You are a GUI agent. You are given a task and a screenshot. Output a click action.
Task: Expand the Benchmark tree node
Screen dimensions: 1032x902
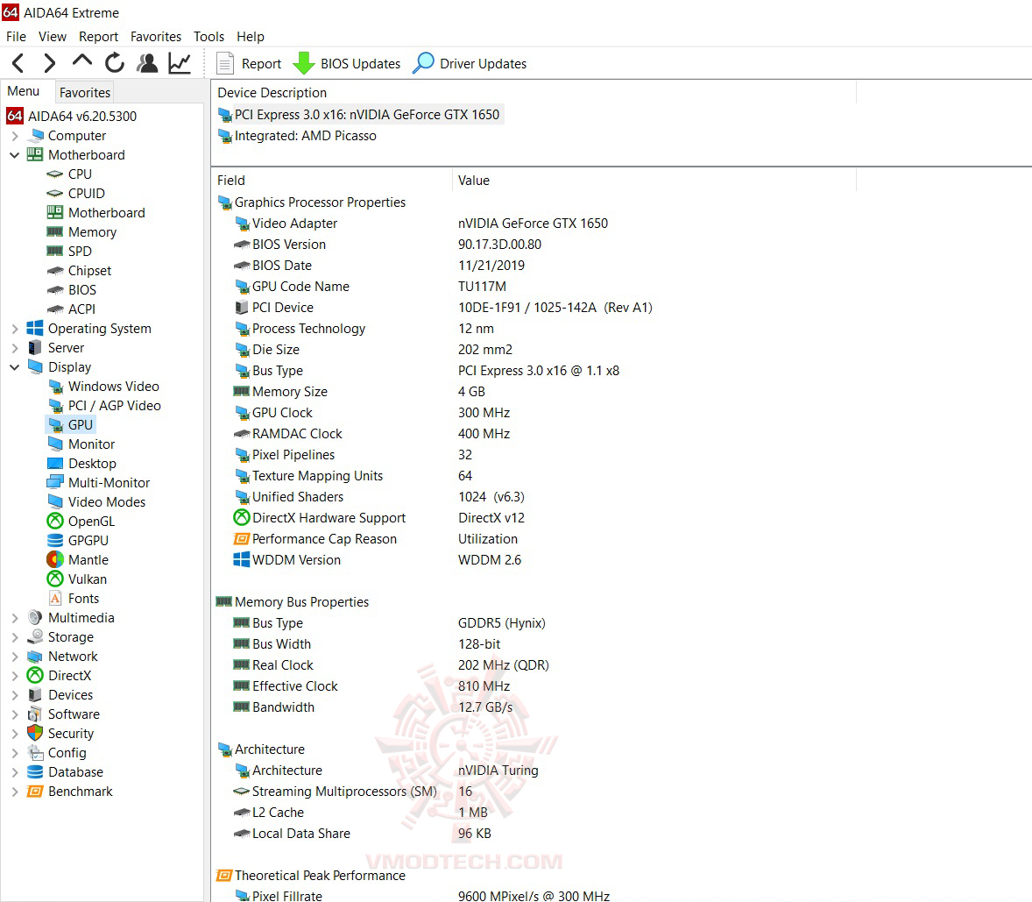[x=15, y=792]
